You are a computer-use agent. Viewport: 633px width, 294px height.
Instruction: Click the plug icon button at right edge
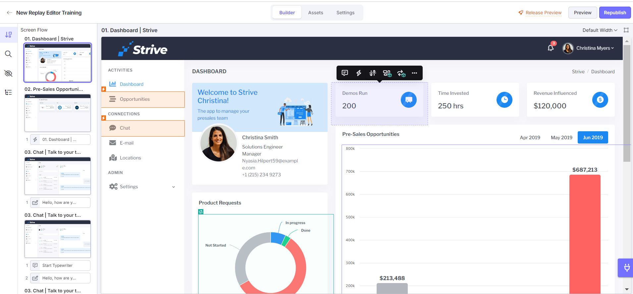coord(626,267)
